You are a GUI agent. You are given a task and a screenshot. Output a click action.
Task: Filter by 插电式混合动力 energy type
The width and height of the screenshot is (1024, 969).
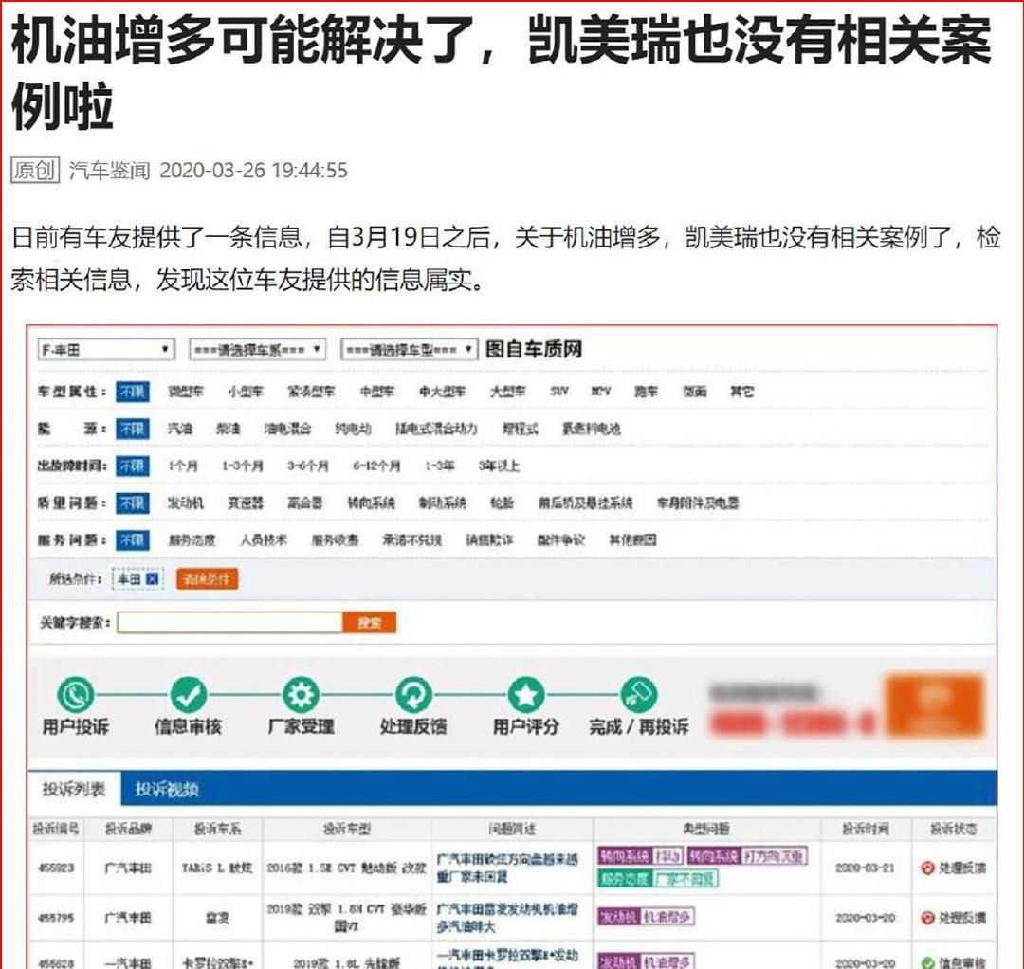[x=436, y=429]
